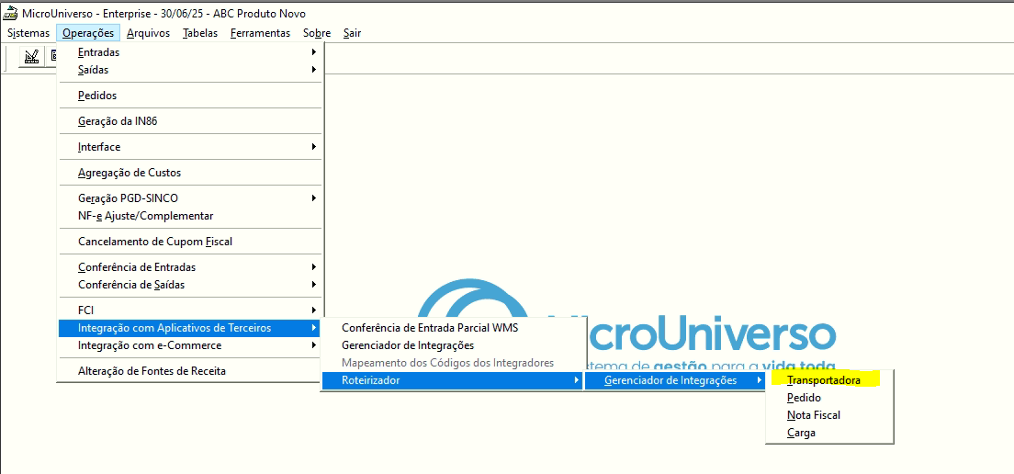This screenshot has width=1014, height=474.
Task: Choose Alteração de Fontes de Receita
Action: point(190,371)
